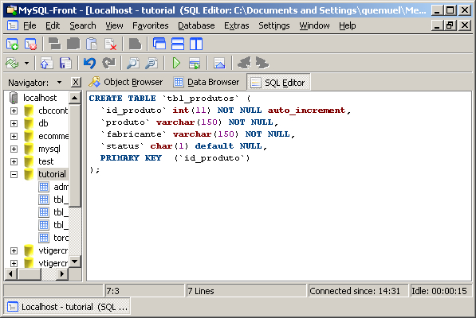Select the tutorial database

click(x=52, y=174)
